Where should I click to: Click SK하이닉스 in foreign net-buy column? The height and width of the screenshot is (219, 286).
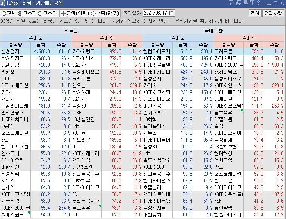point(83,59)
